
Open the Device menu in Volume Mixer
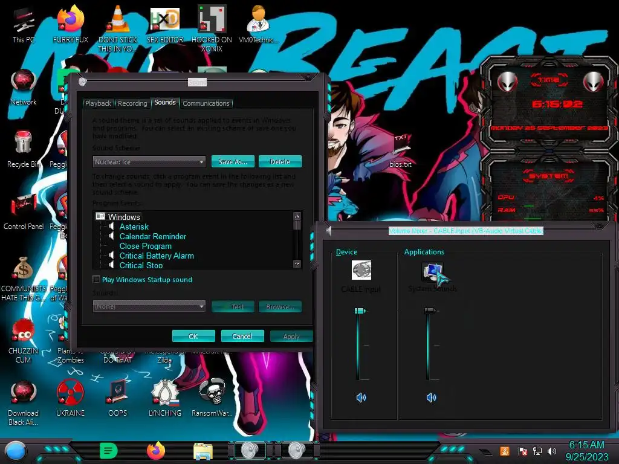click(x=346, y=252)
